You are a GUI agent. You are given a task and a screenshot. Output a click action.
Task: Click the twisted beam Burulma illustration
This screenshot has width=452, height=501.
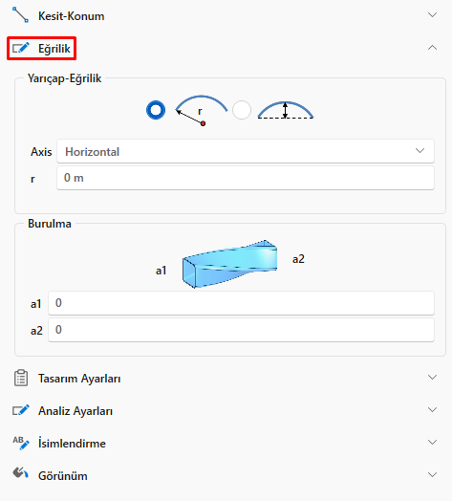coord(229,264)
